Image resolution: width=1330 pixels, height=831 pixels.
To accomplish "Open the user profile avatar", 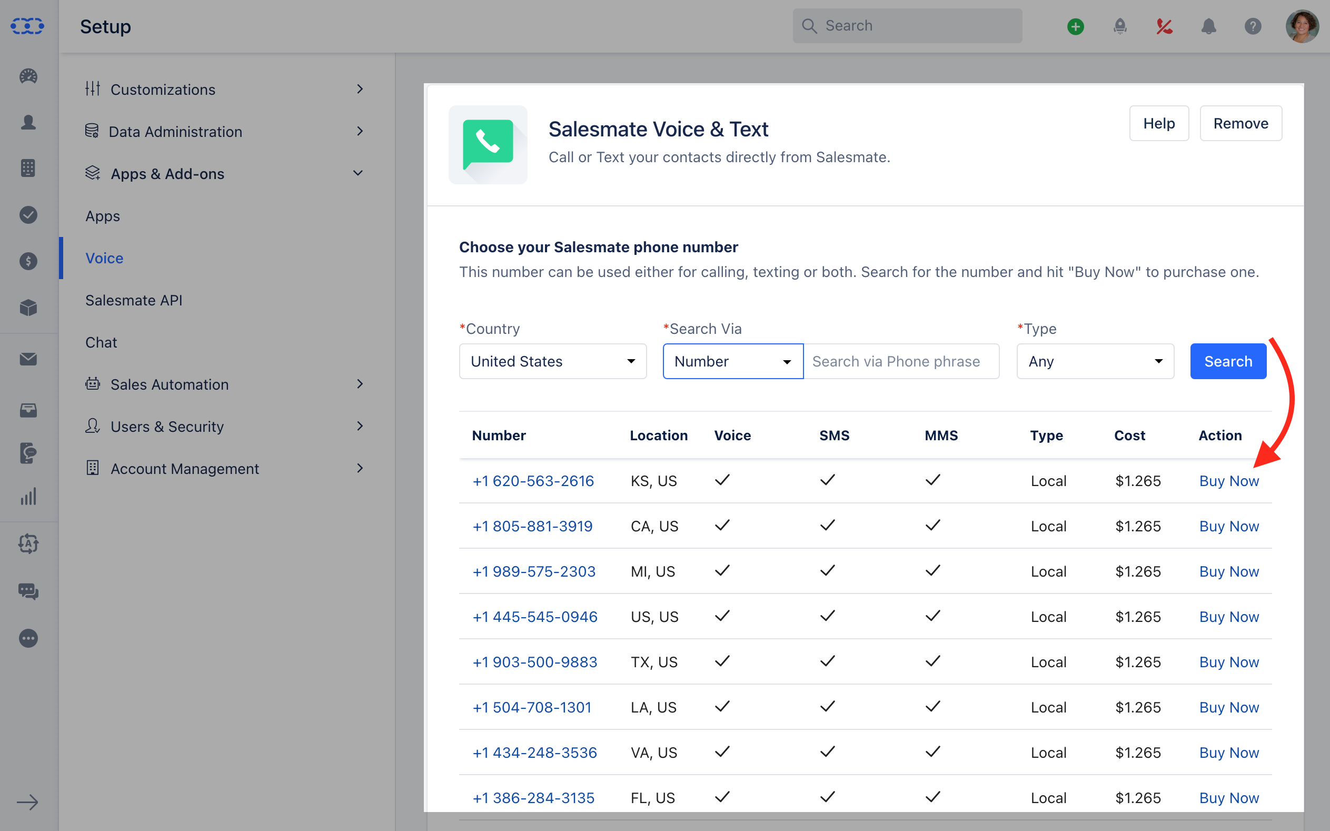I will click(1302, 26).
